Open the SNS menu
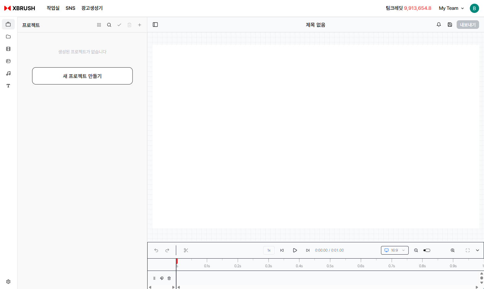484x289 pixels. (70, 8)
